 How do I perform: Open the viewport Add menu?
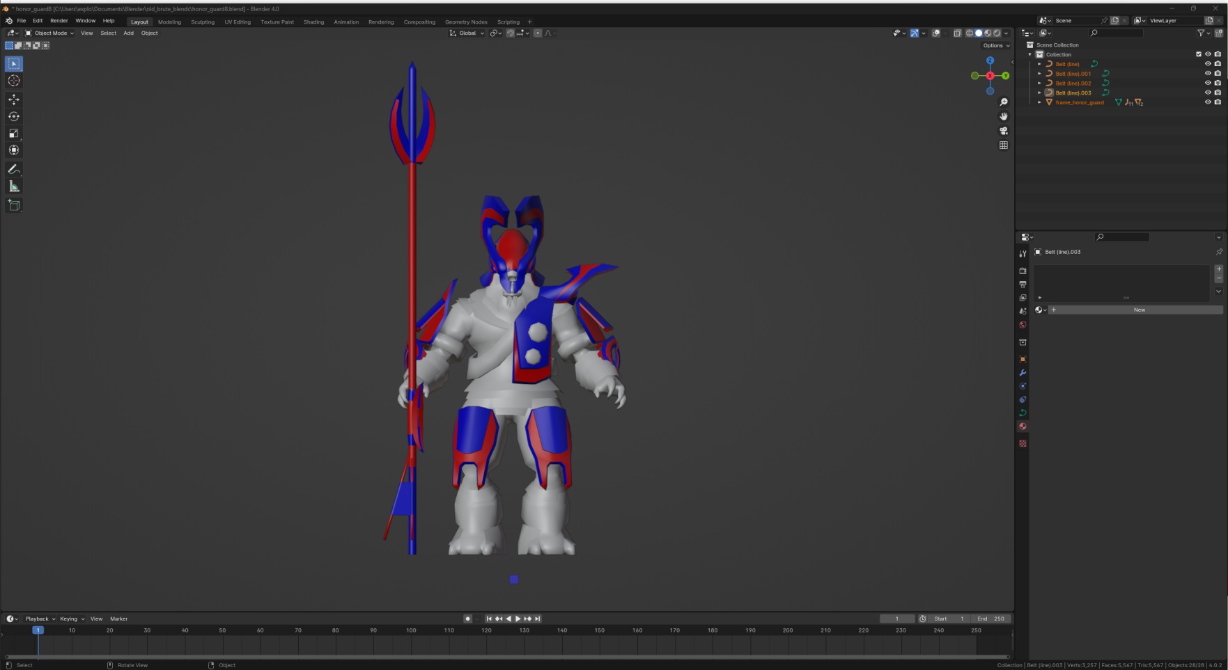128,33
